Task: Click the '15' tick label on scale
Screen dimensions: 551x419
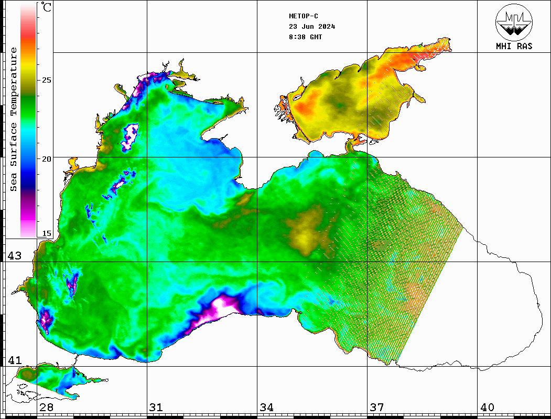Action: pyautogui.click(x=46, y=233)
